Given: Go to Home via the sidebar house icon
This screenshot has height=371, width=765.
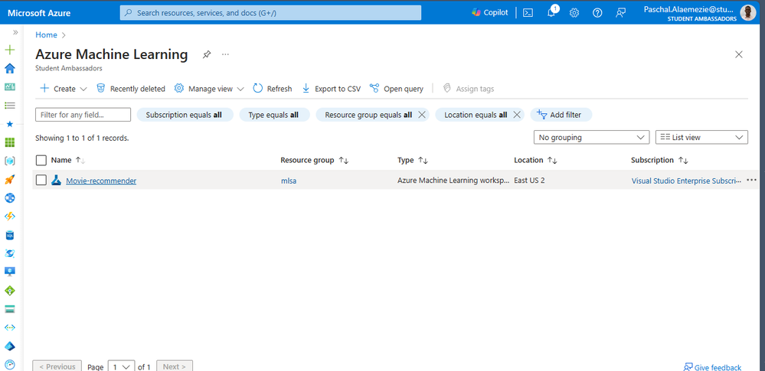Looking at the screenshot, I should (x=10, y=68).
